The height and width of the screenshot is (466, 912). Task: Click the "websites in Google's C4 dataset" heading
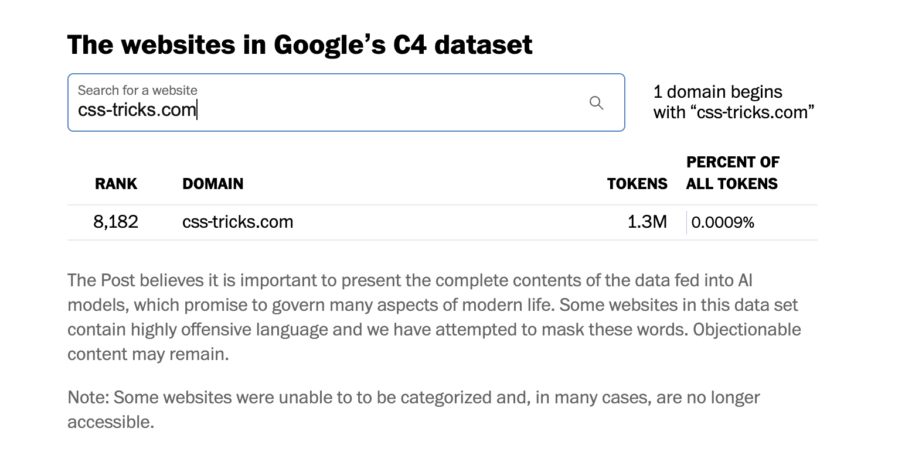[x=300, y=45]
